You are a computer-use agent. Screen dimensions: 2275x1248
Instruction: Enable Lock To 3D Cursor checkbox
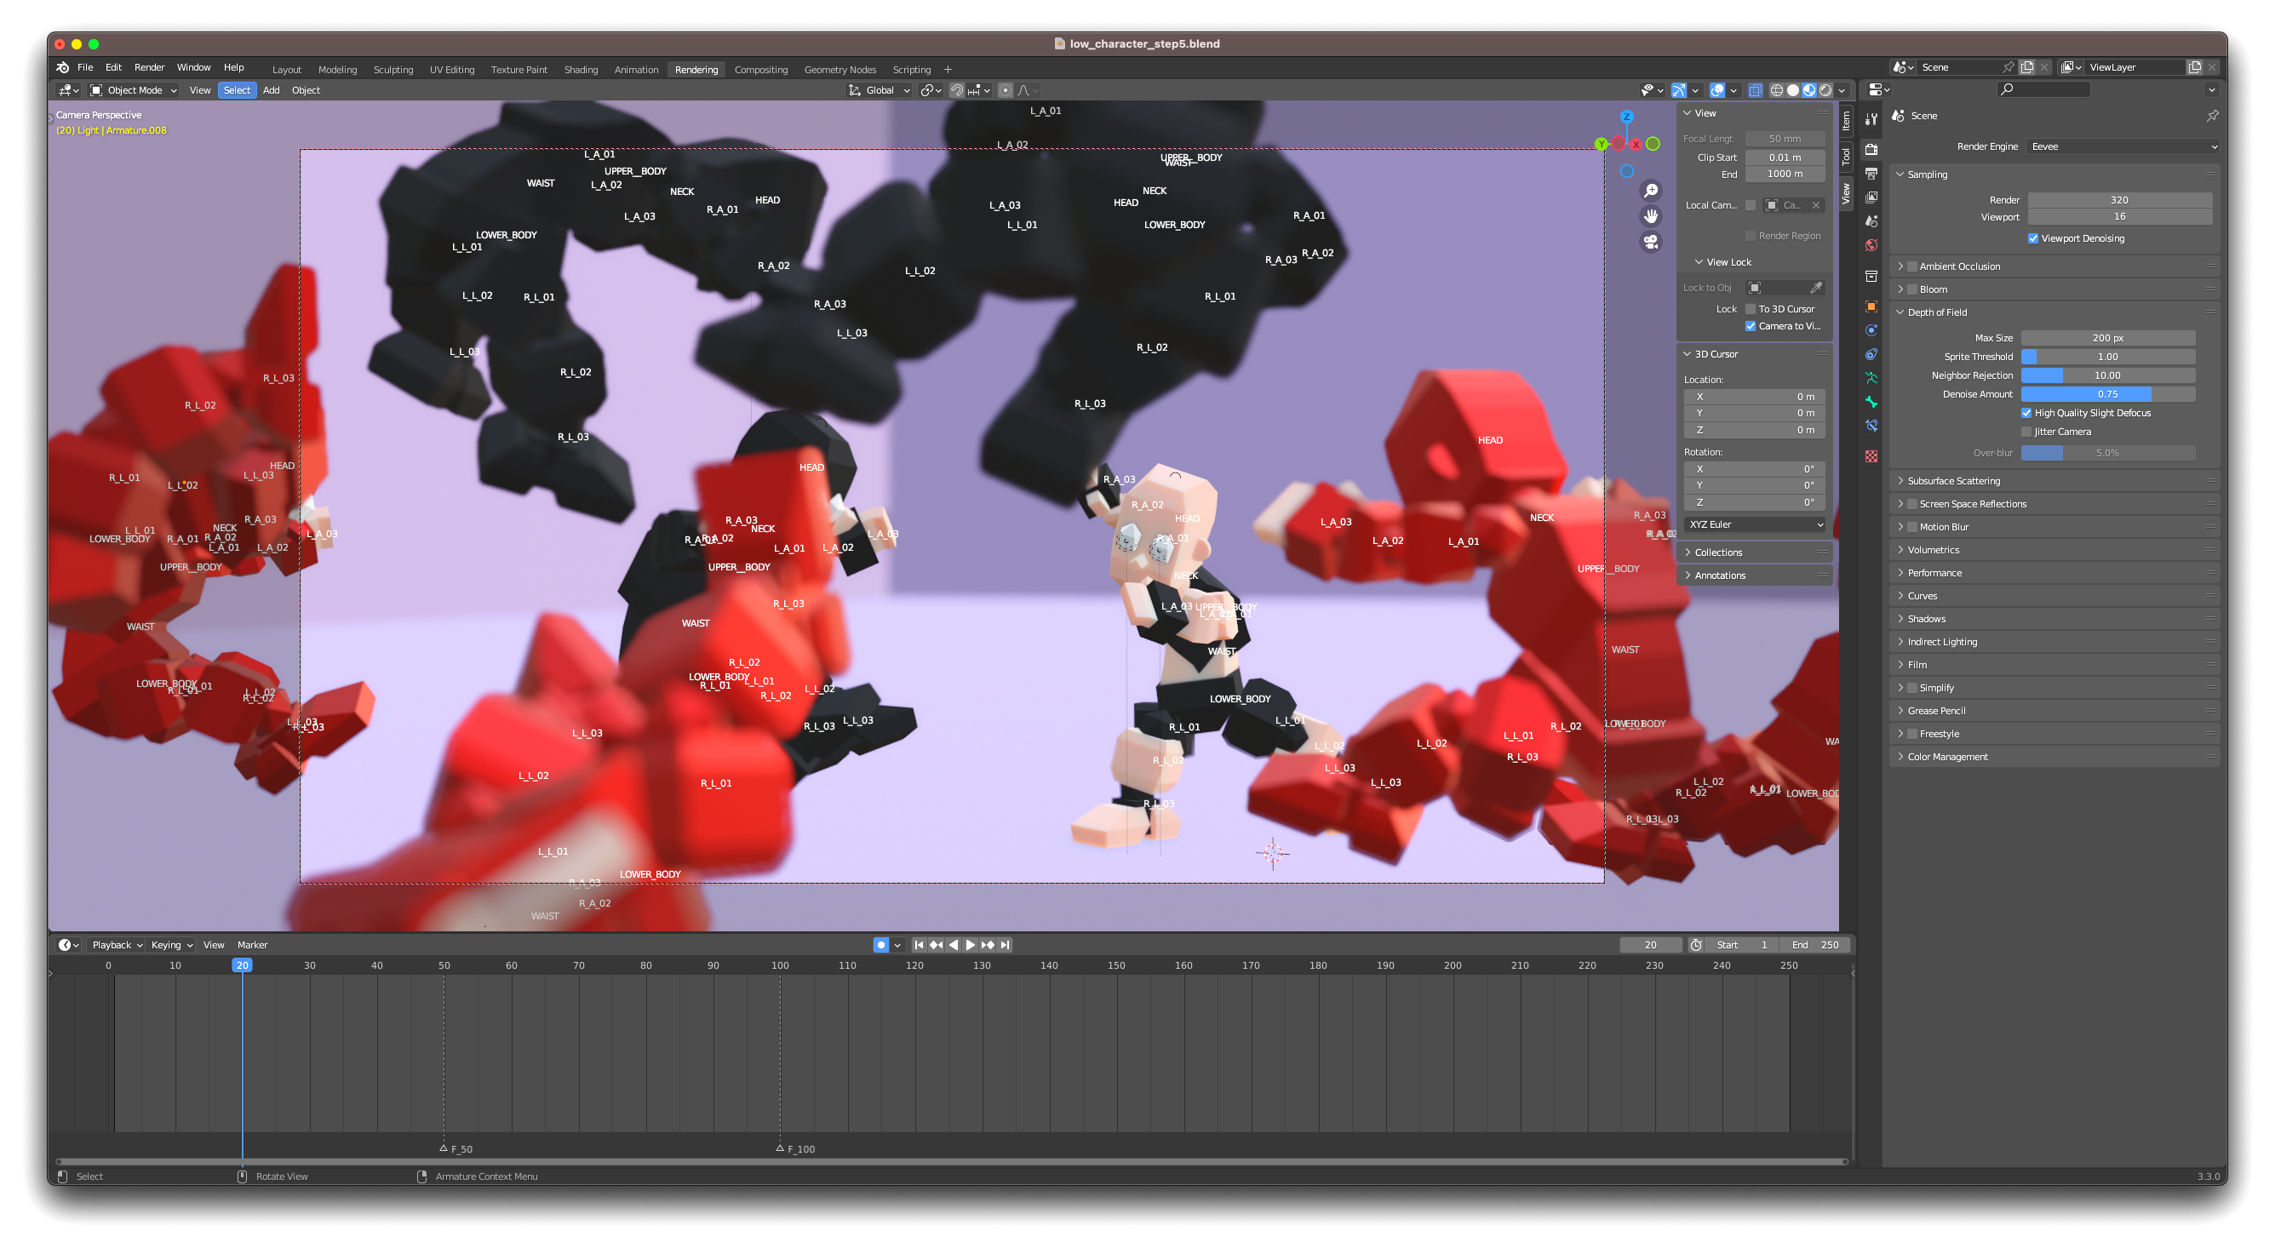(x=1751, y=309)
